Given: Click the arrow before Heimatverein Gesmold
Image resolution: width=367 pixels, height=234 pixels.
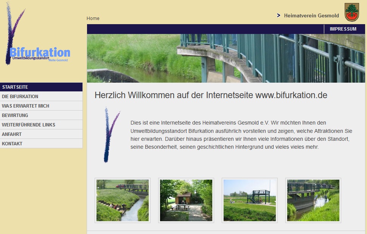Looking at the screenshot, I should 278,15.
